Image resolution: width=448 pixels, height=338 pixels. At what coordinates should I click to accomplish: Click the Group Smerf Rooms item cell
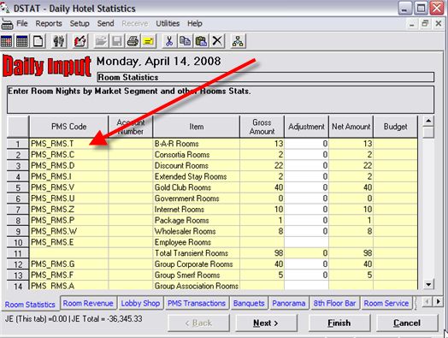pyautogui.click(x=197, y=275)
